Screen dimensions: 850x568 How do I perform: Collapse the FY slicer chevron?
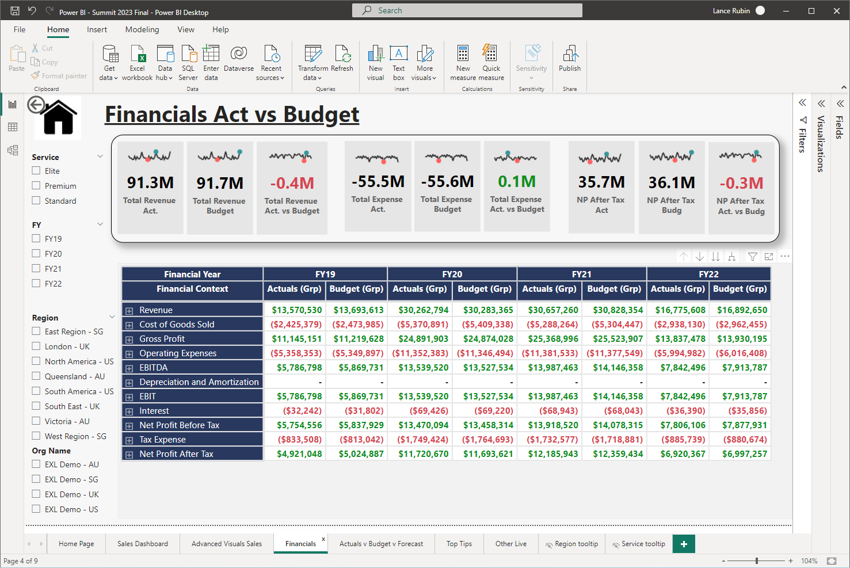pos(100,224)
